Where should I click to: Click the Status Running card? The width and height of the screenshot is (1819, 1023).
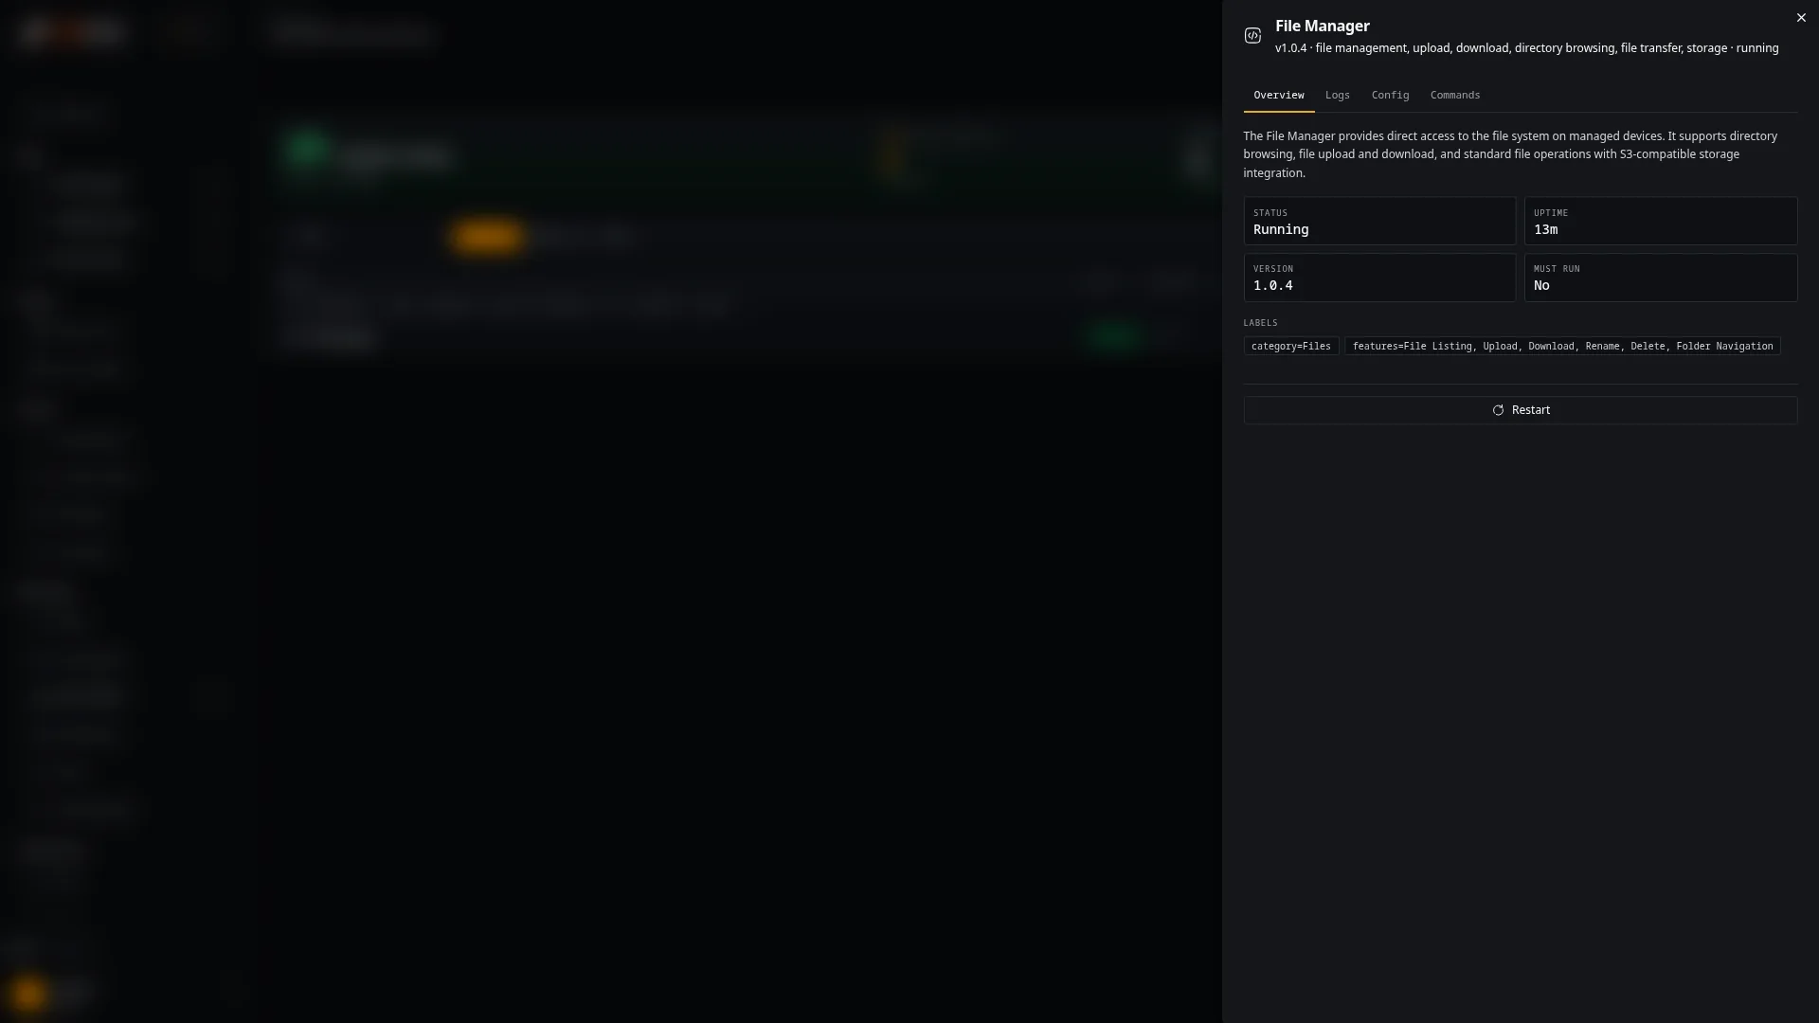coord(1379,222)
